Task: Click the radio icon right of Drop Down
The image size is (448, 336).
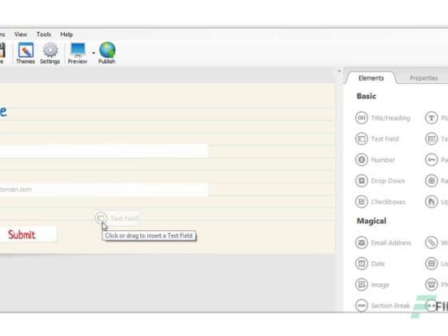Action: pos(431,181)
